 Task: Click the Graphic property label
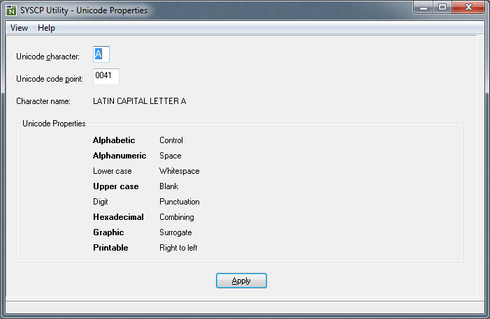click(108, 232)
